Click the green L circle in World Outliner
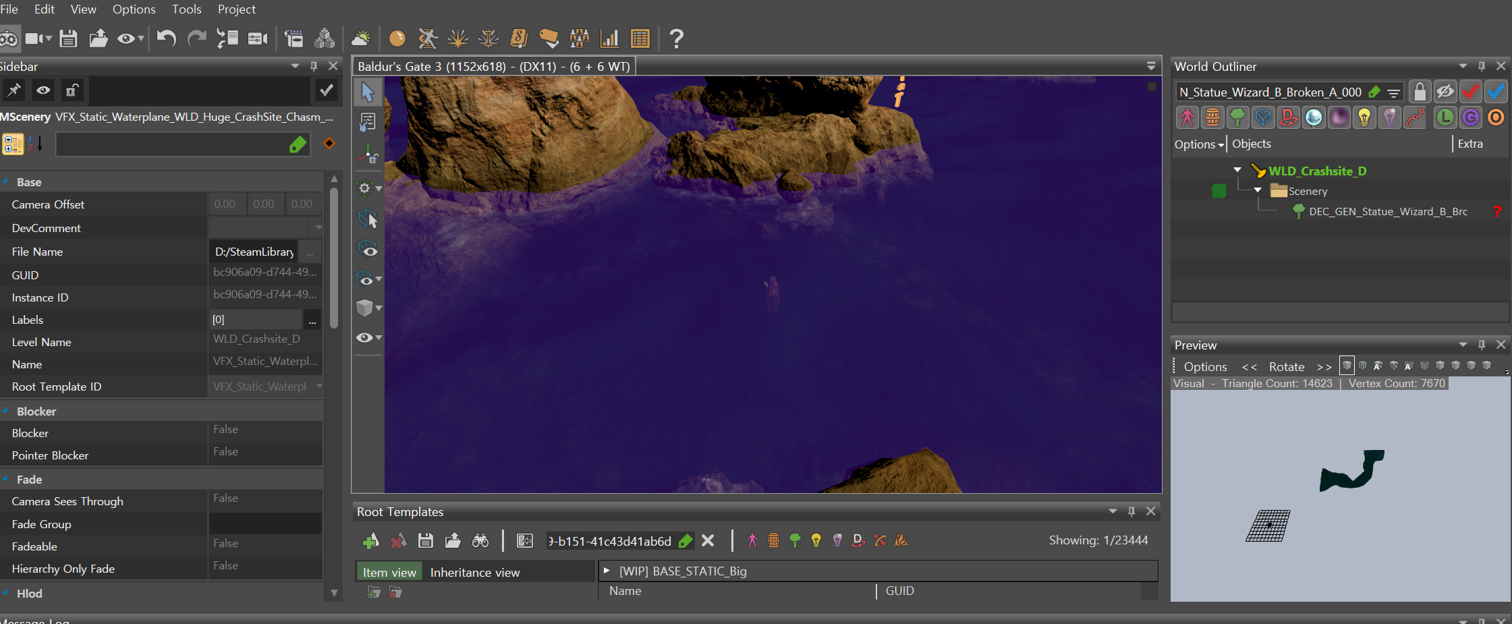Viewport: 1512px width, 624px height. (x=1445, y=117)
